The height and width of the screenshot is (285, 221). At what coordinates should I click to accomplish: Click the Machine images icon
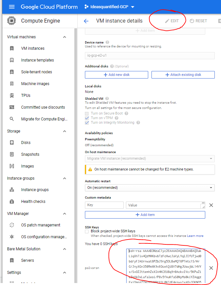(x=12, y=84)
